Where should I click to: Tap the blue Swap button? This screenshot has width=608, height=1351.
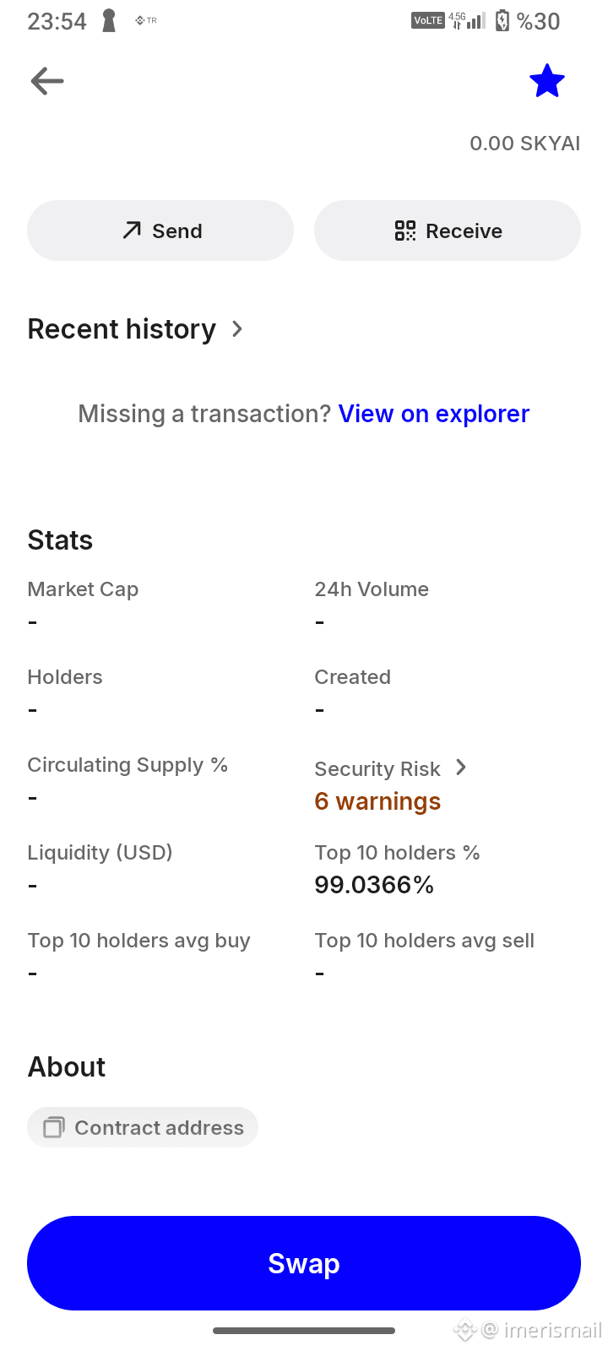tap(304, 1263)
